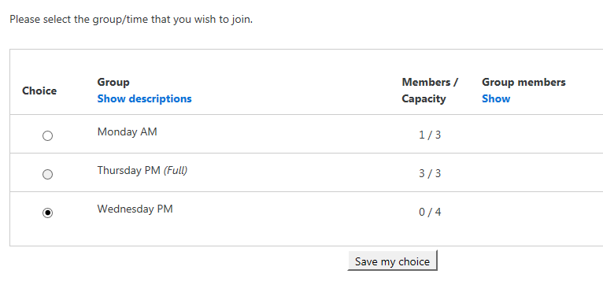The height and width of the screenshot is (285, 603).
Task: Click the 1 / 3 capacity value
Action: pyautogui.click(x=430, y=135)
